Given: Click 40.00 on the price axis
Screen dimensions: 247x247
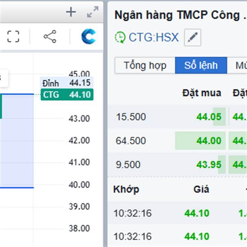Looking at the screenshot, I should [79, 184].
